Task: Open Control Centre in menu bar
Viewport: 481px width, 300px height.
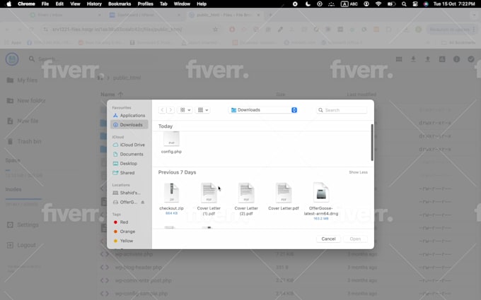Action: pyautogui.click(x=415, y=4)
